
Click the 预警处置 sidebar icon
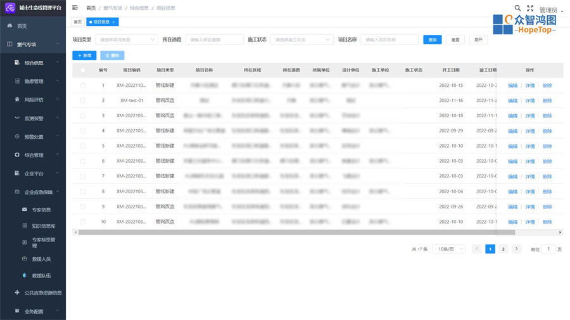(x=17, y=136)
